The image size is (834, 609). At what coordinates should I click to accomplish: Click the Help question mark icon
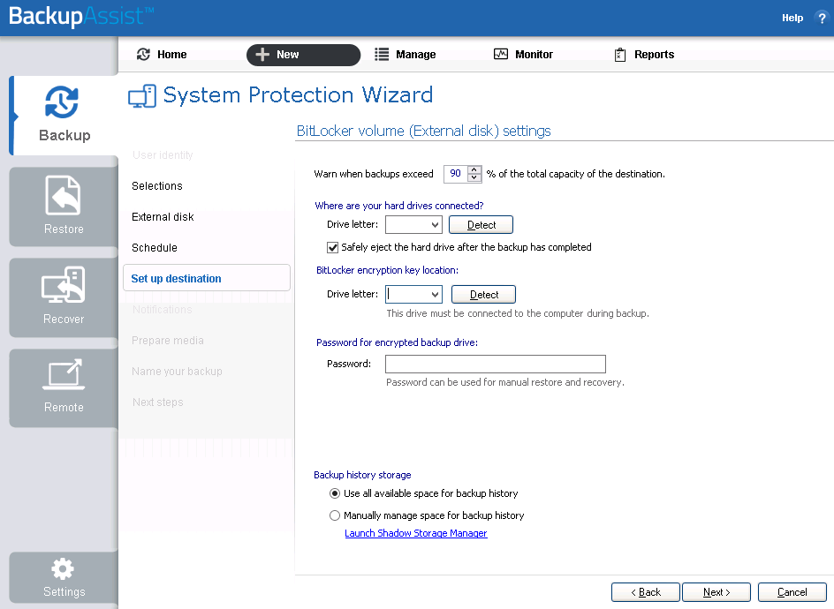coord(822,18)
